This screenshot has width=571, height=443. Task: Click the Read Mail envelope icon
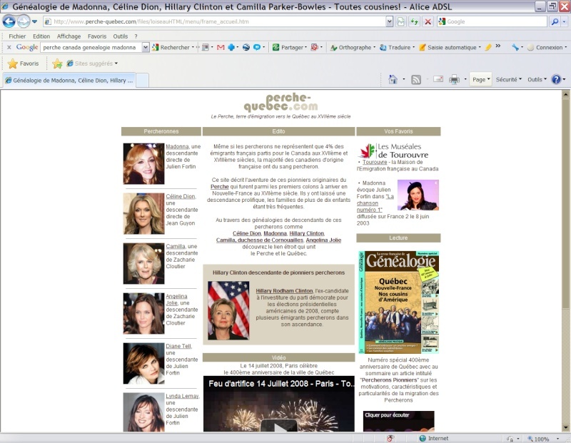438,79
